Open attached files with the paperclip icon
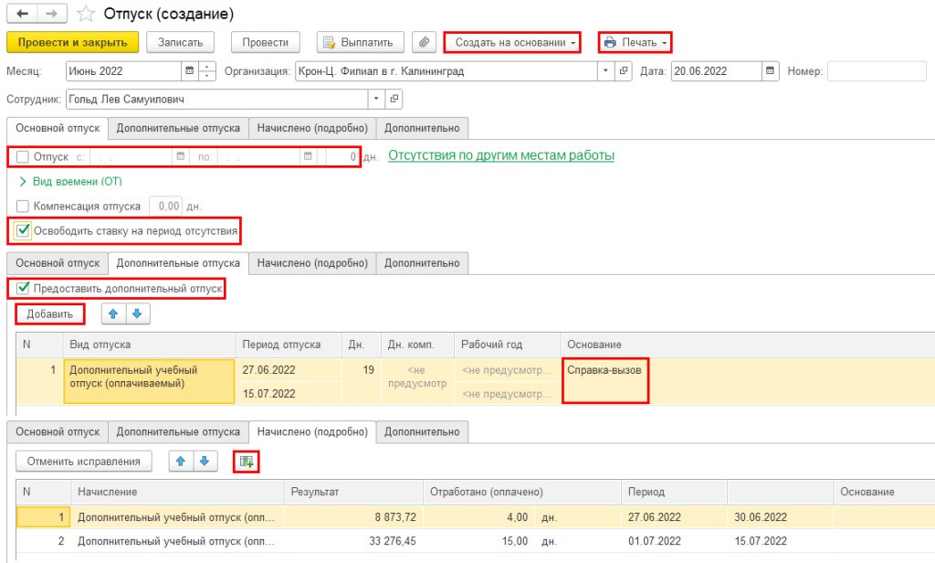Viewport: 935px width, 563px height. coord(424,42)
